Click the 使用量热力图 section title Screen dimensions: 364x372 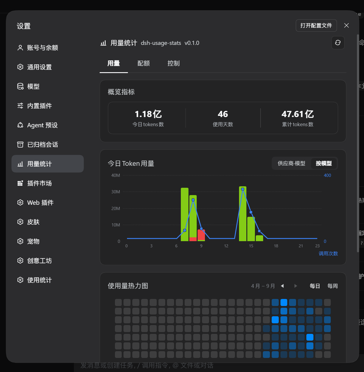(x=128, y=286)
